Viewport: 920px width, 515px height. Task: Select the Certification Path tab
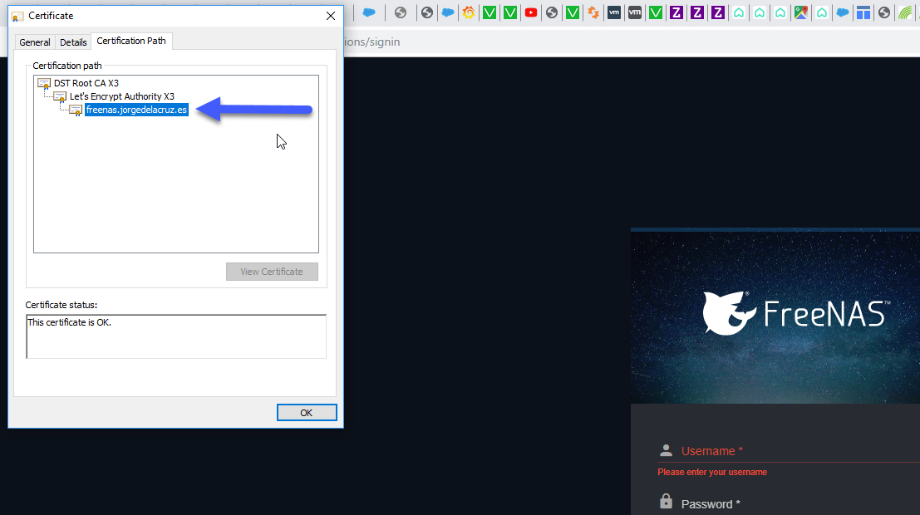coord(131,41)
